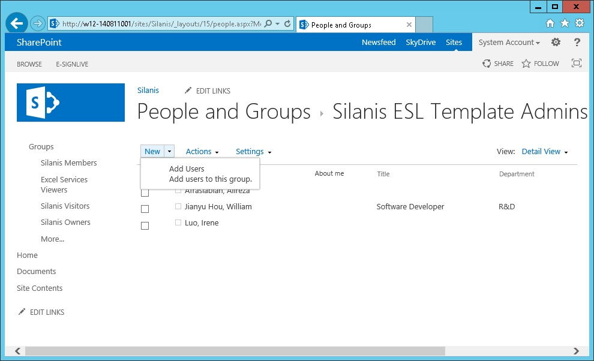This screenshot has height=361, width=594.
Task: Open the Settings dropdown menu
Action: pyautogui.click(x=253, y=152)
